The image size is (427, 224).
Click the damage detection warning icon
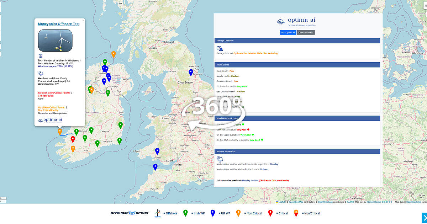(220, 48)
